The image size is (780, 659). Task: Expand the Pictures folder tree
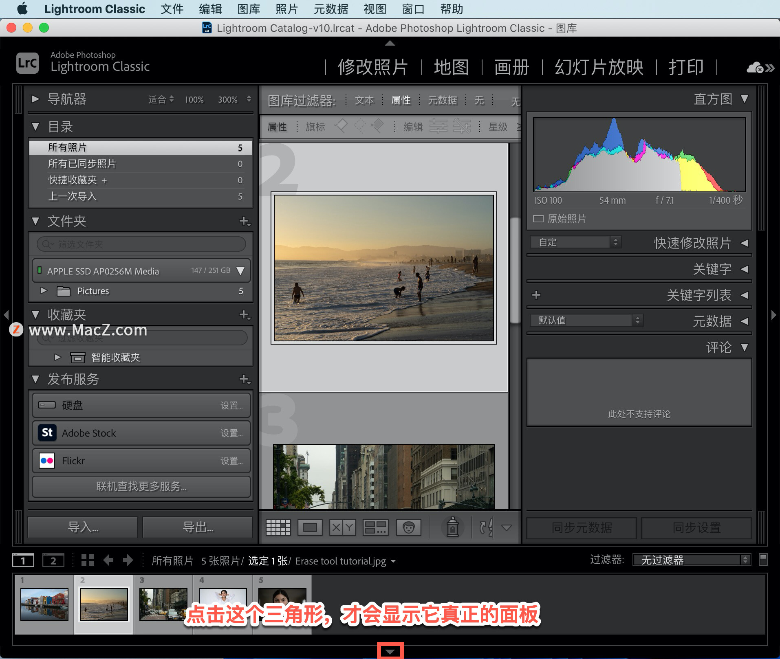click(x=44, y=290)
